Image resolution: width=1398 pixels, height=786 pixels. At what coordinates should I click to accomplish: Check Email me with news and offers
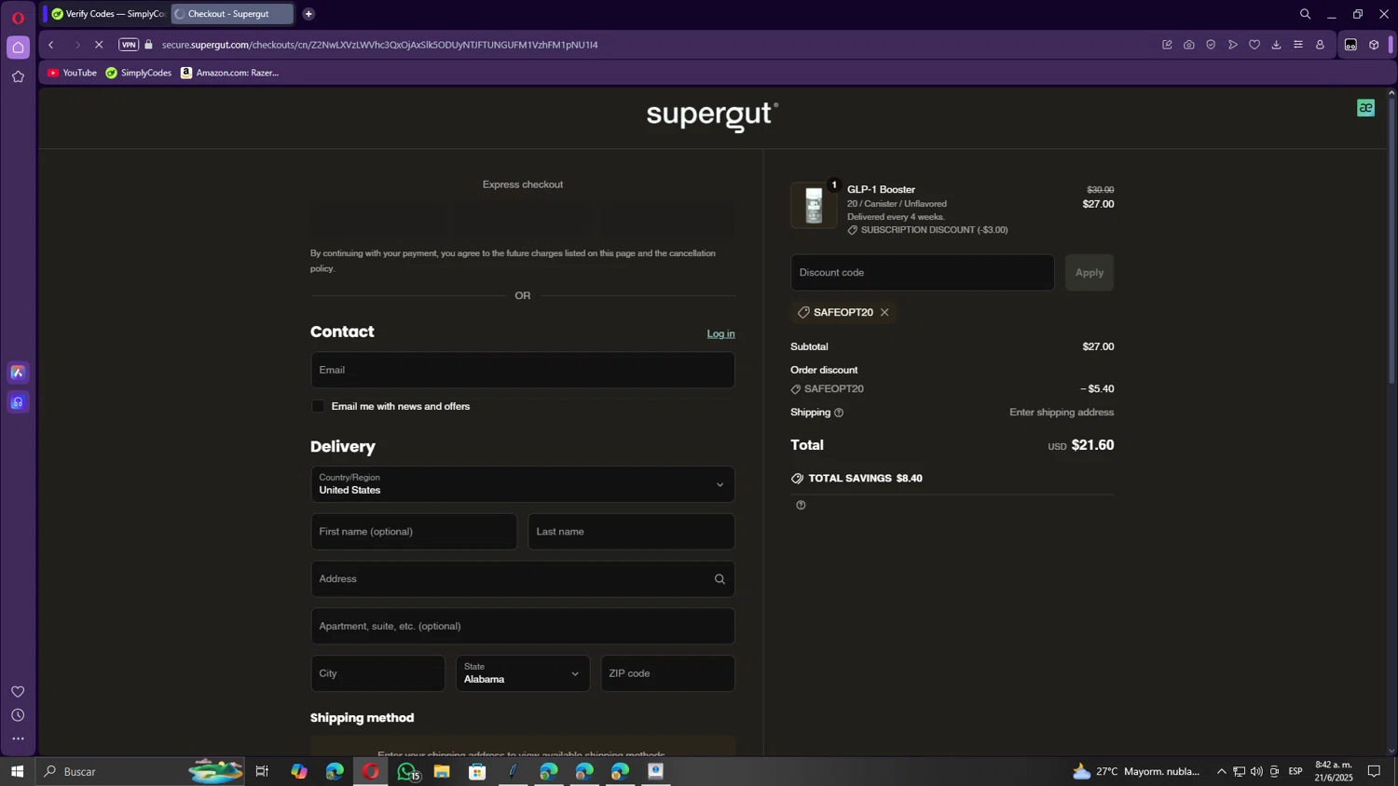(318, 406)
